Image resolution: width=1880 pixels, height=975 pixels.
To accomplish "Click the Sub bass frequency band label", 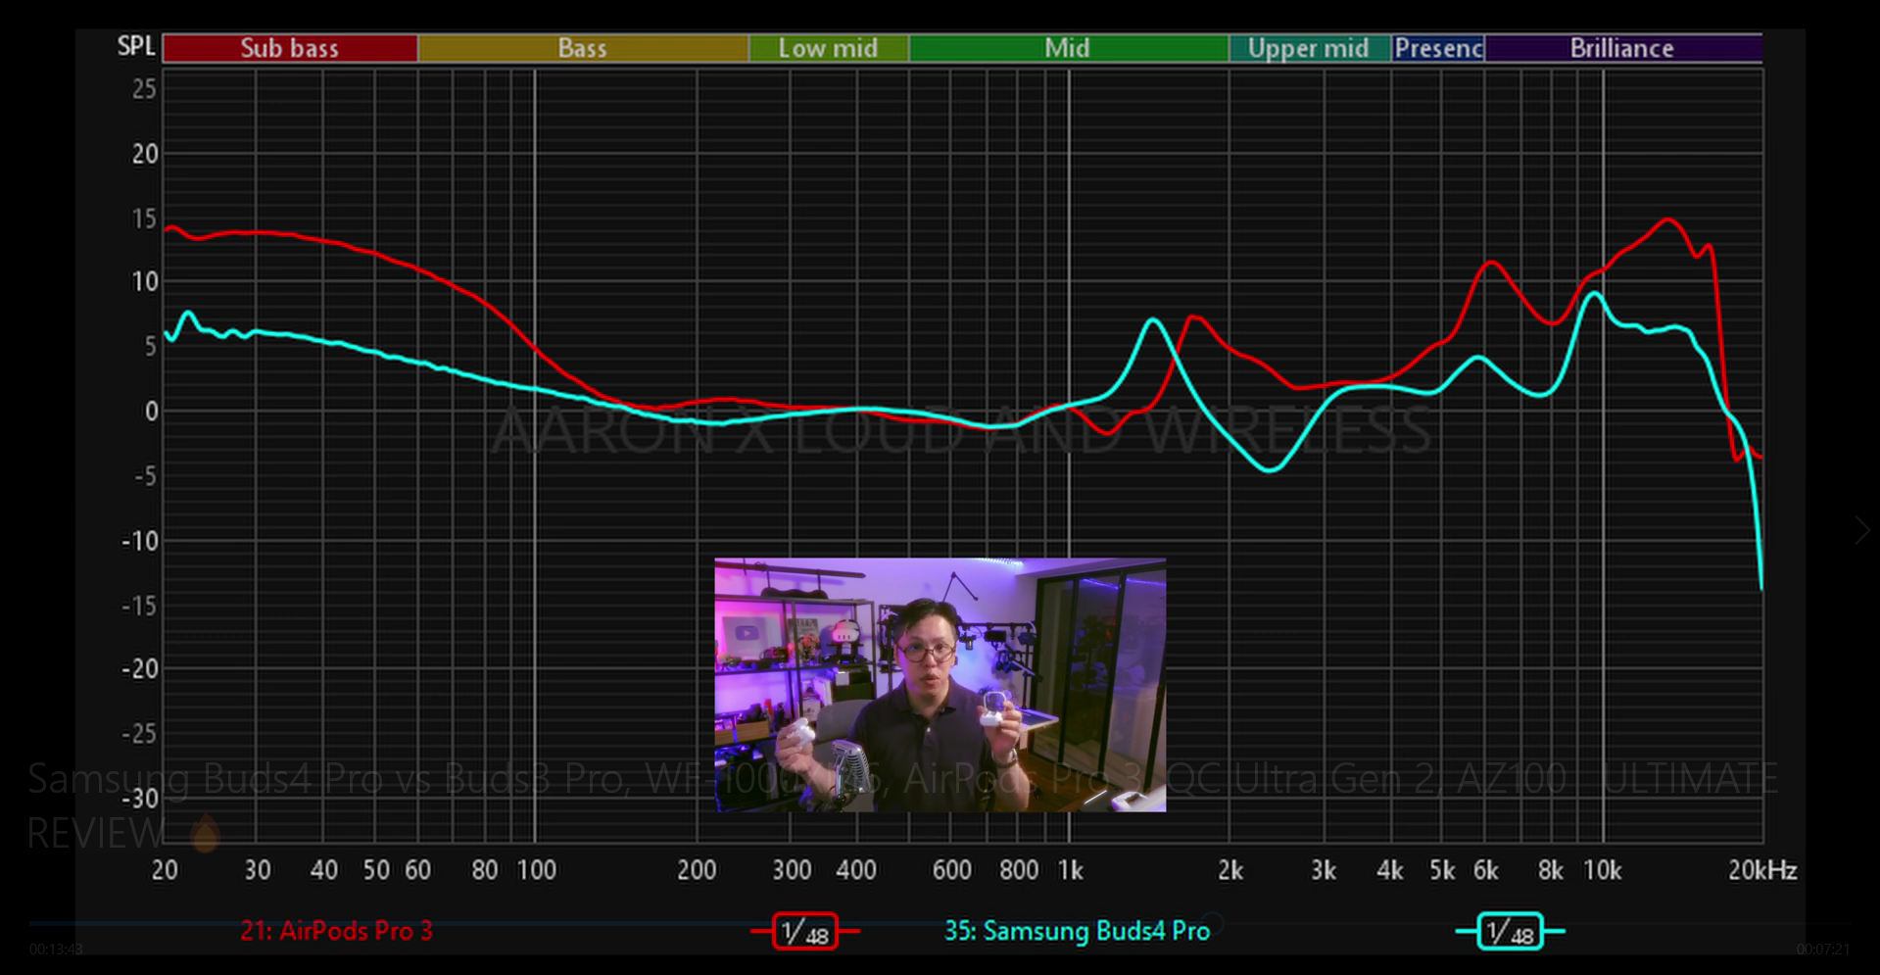I will tap(290, 48).
